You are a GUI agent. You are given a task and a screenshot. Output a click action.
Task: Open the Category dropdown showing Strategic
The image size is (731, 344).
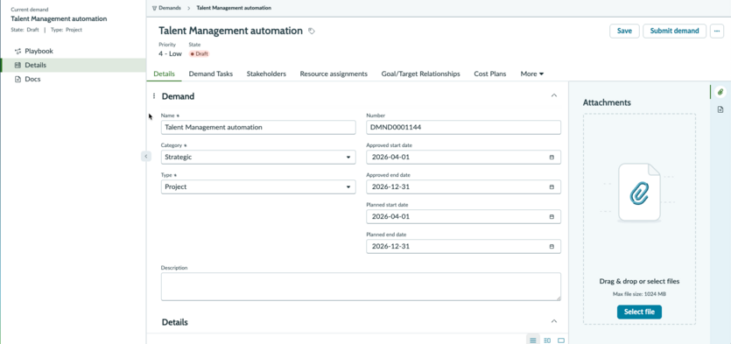(258, 157)
